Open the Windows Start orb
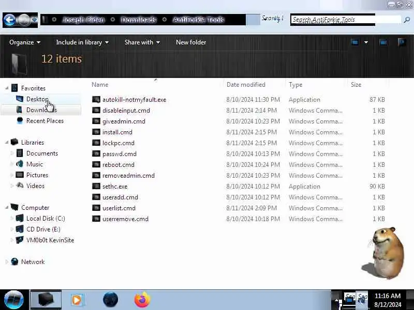Screen dimensions: 414x310 click(14, 300)
